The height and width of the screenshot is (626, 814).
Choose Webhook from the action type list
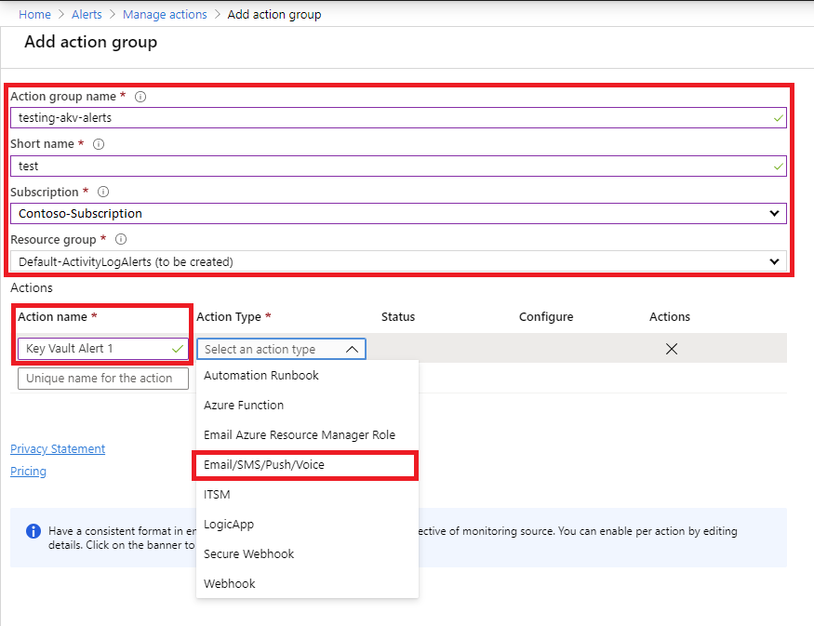(229, 582)
